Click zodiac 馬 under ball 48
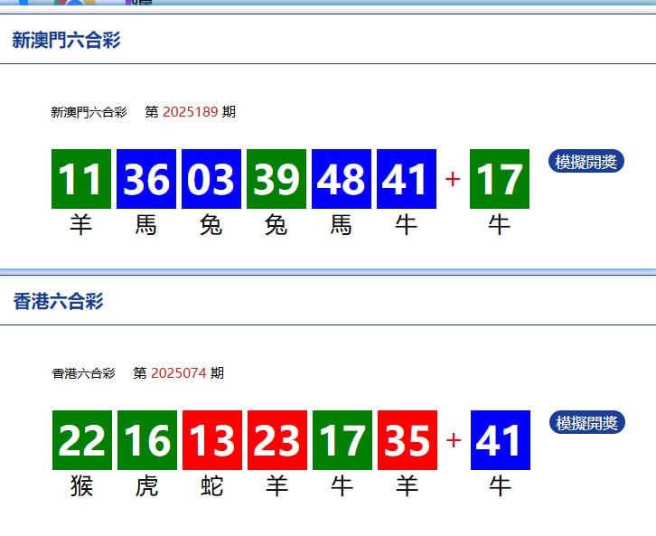This screenshot has height=536, width=656. [341, 225]
